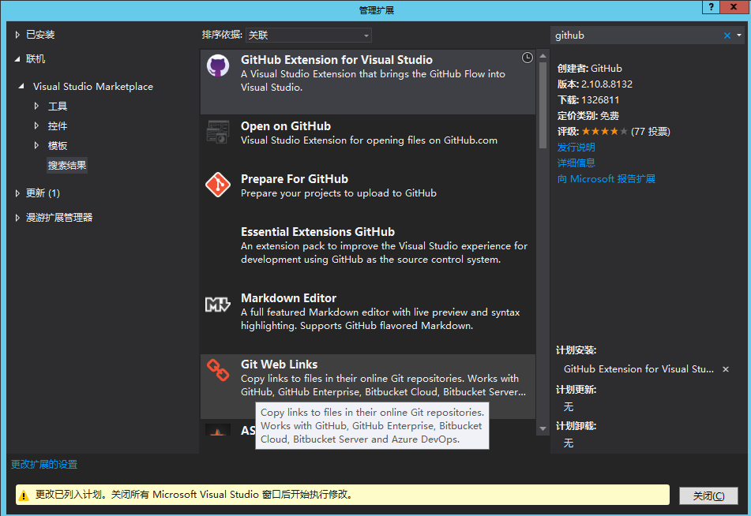Click the 模板 label
Image resolution: width=751 pixels, height=516 pixels.
pos(58,145)
